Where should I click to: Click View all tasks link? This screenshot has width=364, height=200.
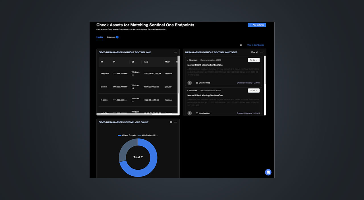[254, 52]
